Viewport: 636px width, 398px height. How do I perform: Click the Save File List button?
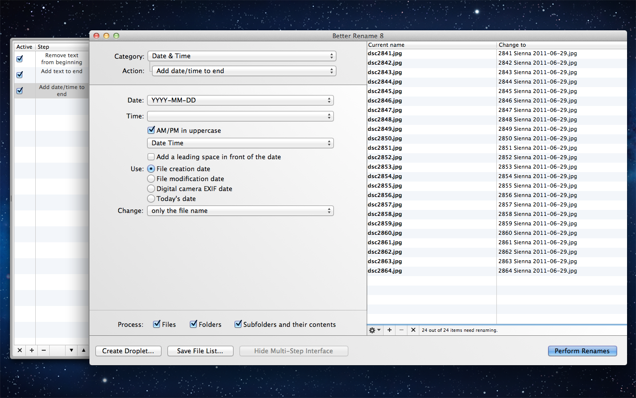click(x=200, y=351)
